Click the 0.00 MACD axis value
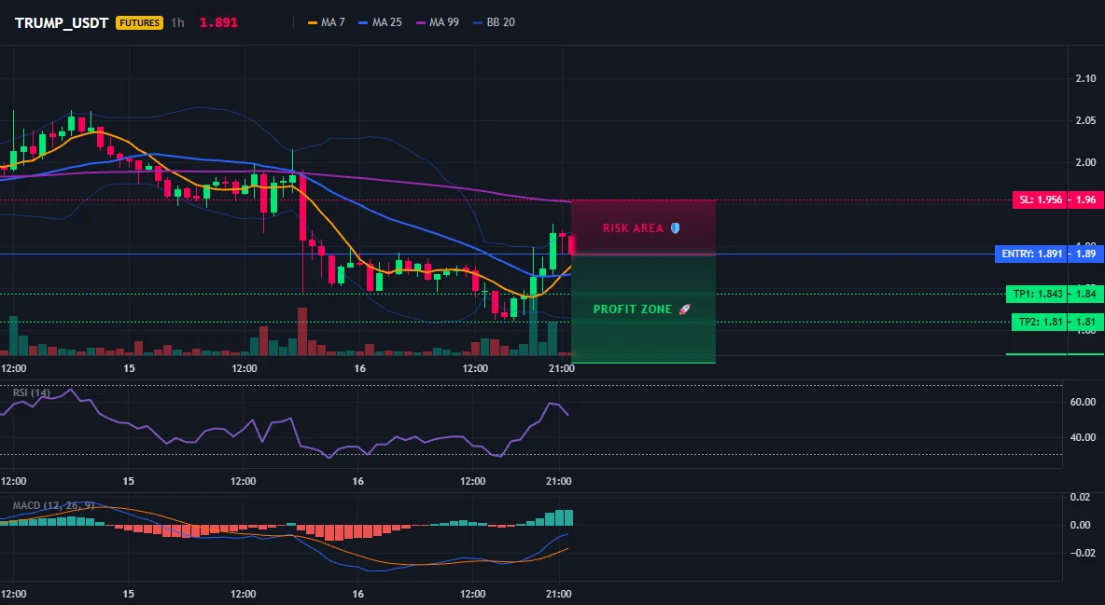 coord(1080,526)
